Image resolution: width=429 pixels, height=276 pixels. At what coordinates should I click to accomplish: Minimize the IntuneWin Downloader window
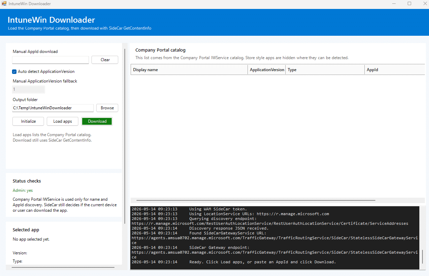pos(393,3)
